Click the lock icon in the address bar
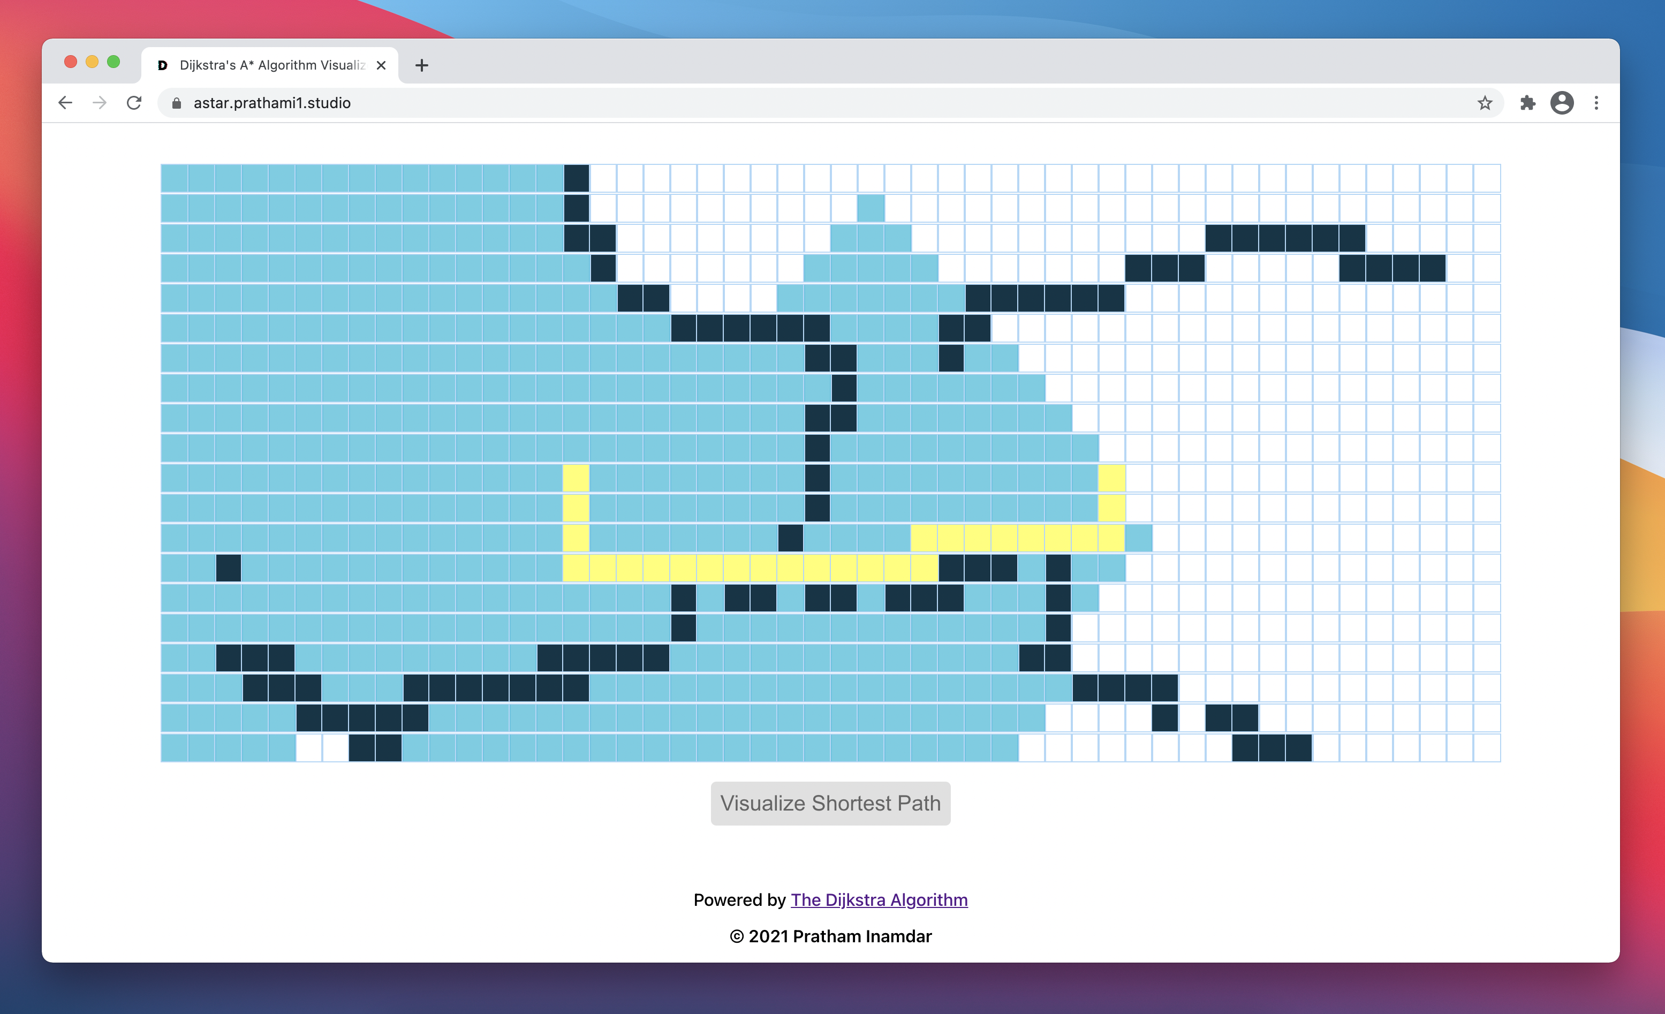This screenshot has width=1665, height=1014. tap(176, 103)
